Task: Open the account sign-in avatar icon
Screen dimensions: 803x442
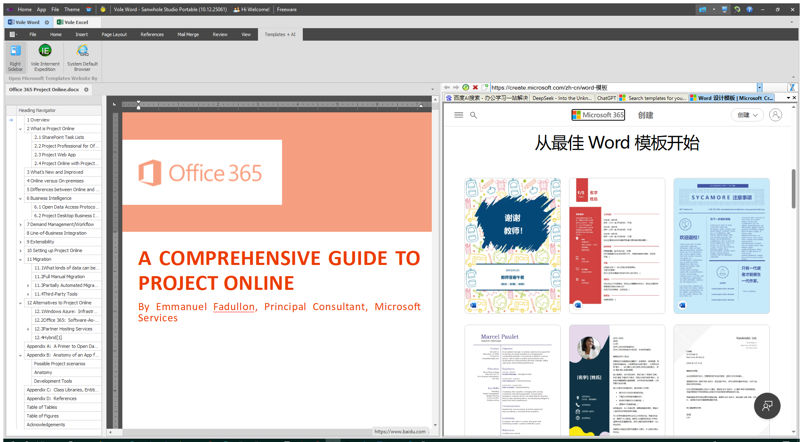Action: tap(776, 115)
